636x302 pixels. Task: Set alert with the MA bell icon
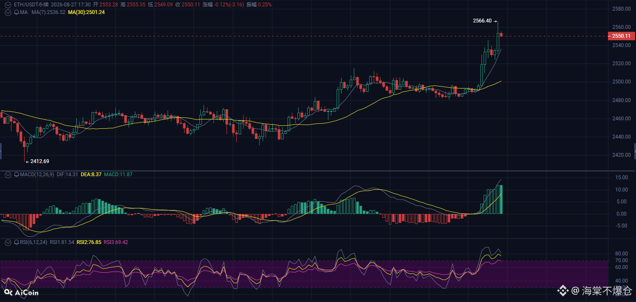[x=16, y=13]
